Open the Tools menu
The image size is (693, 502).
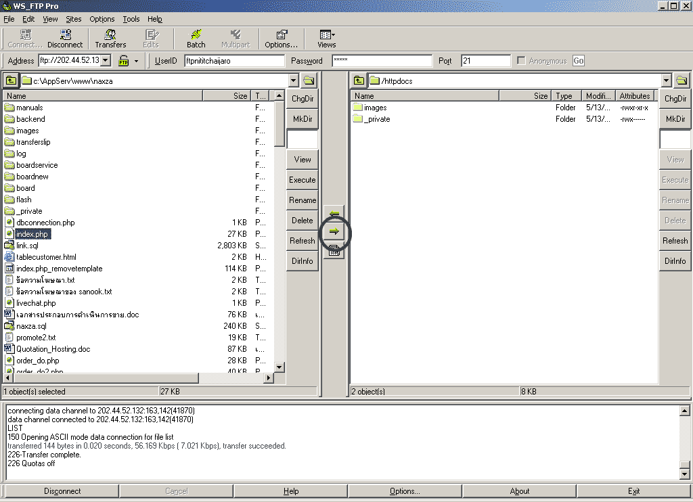click(131, 19)
